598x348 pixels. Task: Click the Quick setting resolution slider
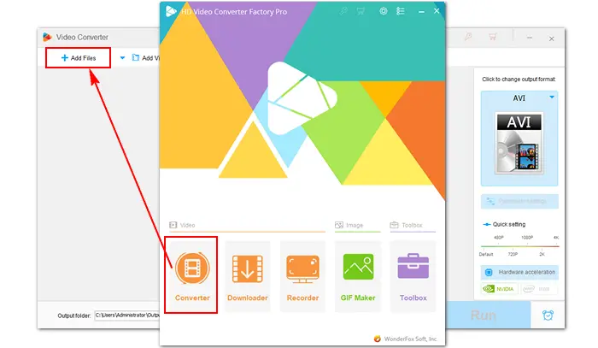pos(519,246)
